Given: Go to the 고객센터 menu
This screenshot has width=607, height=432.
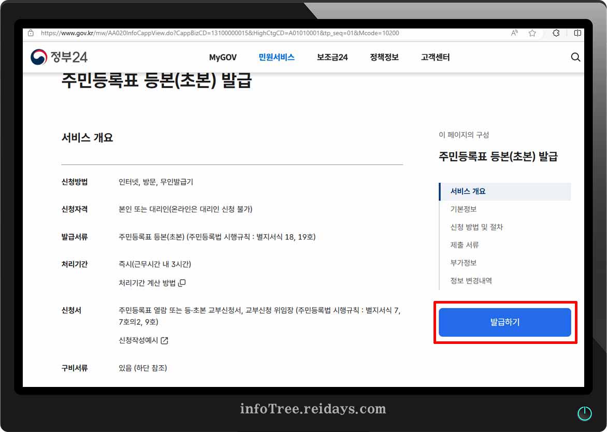Looking at the screenshot, I should pos(434,57).
